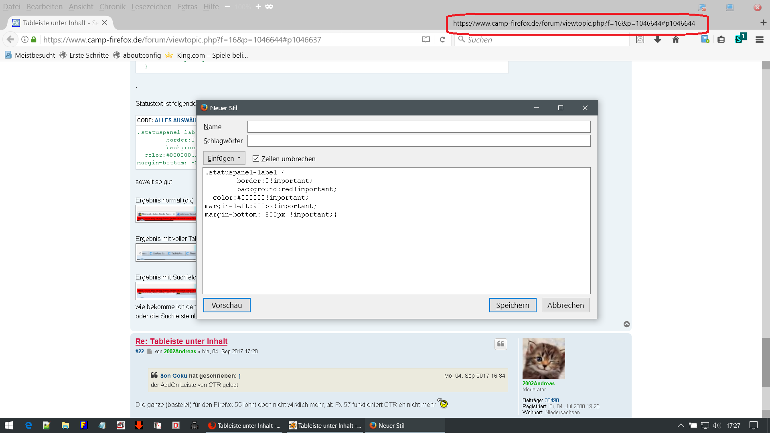Screen dimensions: 770x433
Task: Show hidden system tray icons chevron
Action: click(681, 425)
